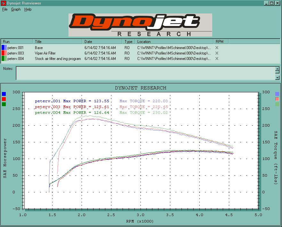Click the pink torque legend square
This screenshot has width=282, height=227.
(x=277, y=99)
